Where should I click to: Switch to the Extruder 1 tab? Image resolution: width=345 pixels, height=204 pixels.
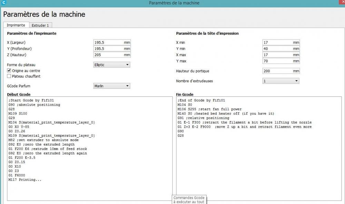coord(40,25)
